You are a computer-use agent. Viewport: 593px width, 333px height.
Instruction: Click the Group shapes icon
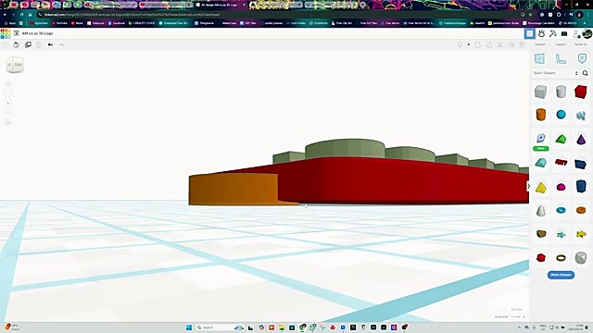[478, 45]
